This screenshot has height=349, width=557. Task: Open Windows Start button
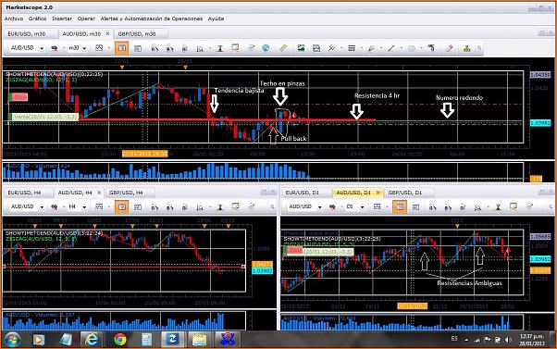[x=12, y=340]
